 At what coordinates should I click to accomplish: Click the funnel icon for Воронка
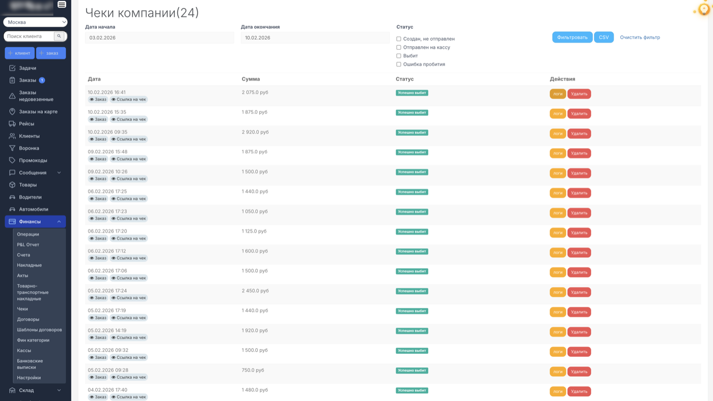12,148
